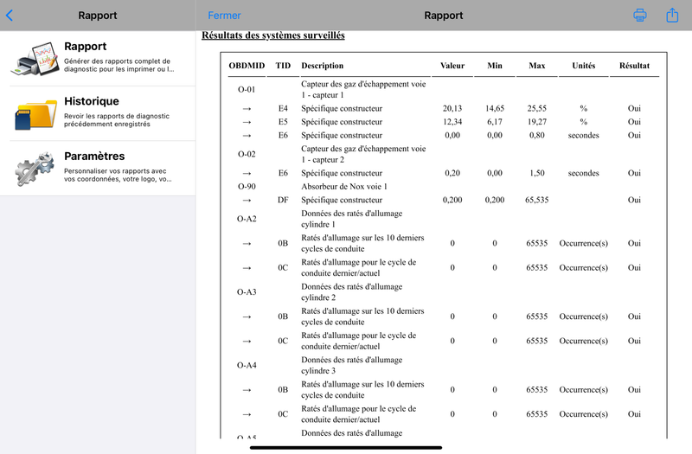
Task: Click the O-01 row identifier
Action: [x=247, y=90]
